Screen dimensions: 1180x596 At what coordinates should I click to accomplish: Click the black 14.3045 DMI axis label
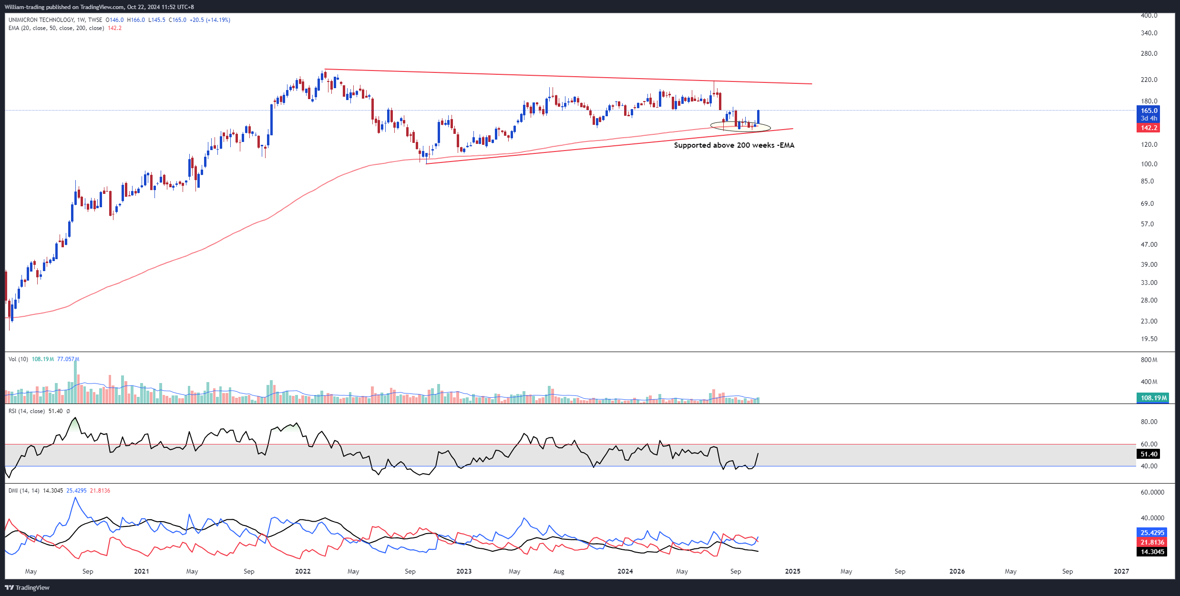1152,552
